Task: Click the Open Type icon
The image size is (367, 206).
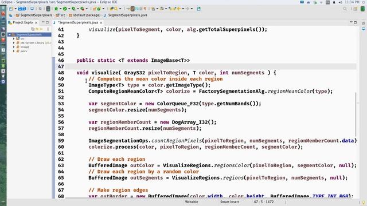Action: click(112, 9)
